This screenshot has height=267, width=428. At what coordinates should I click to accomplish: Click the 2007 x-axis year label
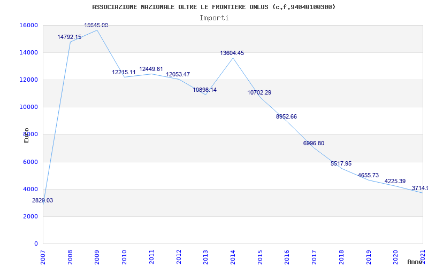43,257
